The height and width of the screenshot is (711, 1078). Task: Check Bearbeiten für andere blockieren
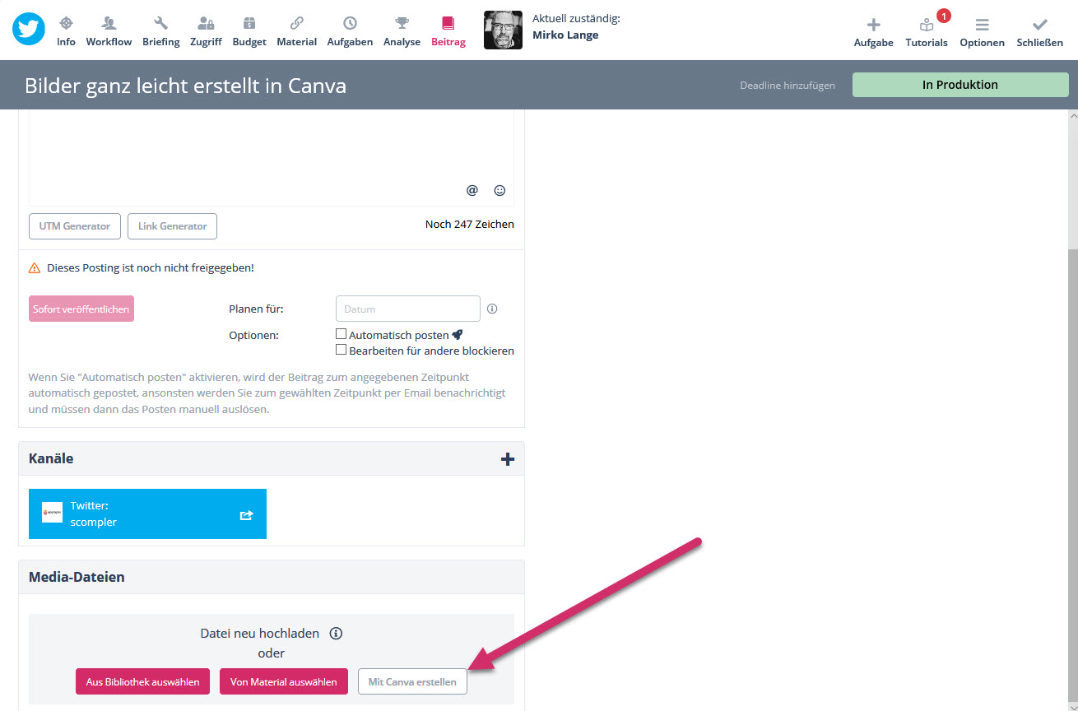point(341,350)
